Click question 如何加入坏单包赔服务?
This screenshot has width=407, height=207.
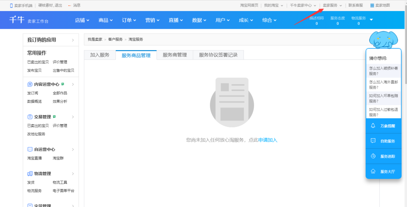coord(383,98)
